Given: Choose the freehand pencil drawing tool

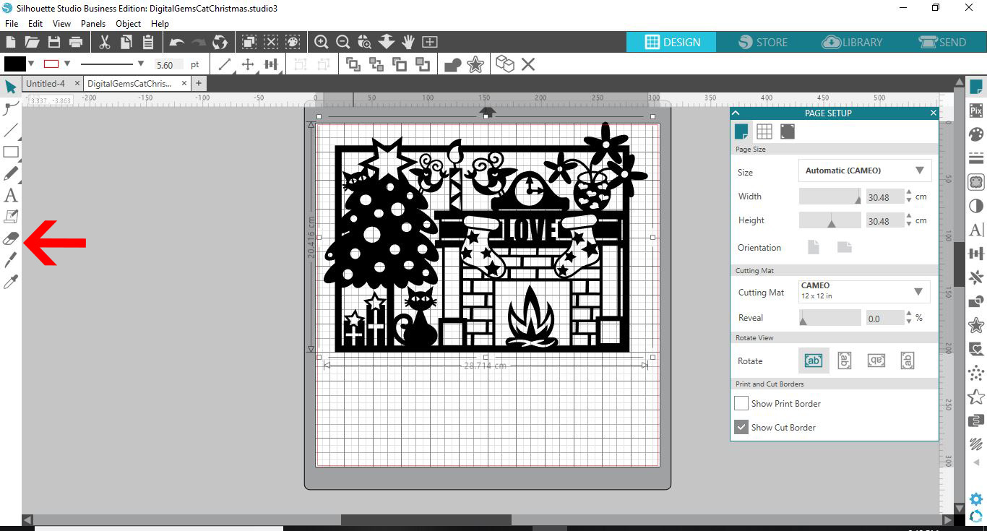Looking at the screenshot, I should point(11,173).
